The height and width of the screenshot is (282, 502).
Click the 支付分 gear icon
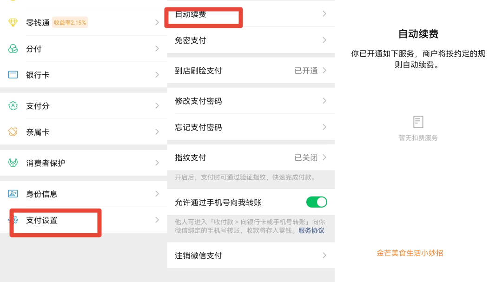point(13,105)
